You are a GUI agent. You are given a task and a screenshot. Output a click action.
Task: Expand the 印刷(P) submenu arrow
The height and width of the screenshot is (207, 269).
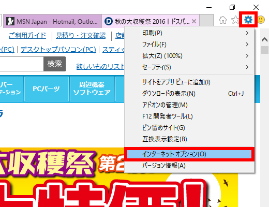pyautogui.click(x=247, y=33)
